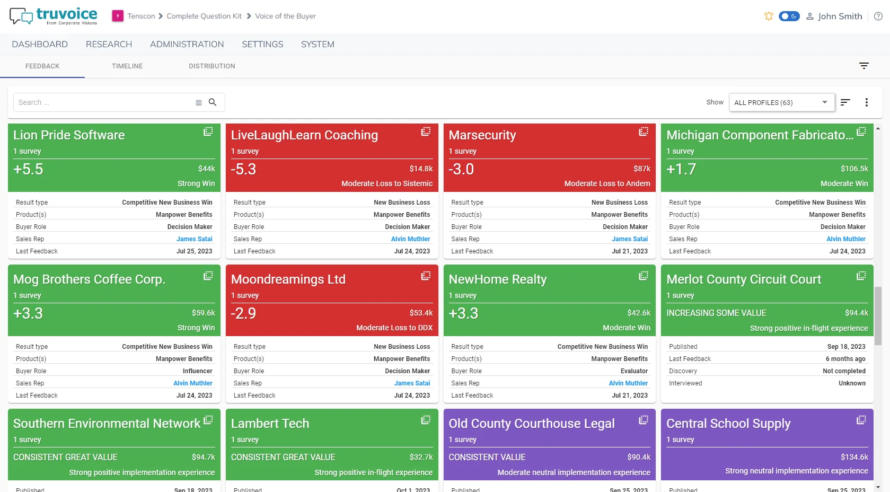The height and width of the screenshot is (492, 890).
Task: Open the SETTINGS menu
Action: point(262,45)
